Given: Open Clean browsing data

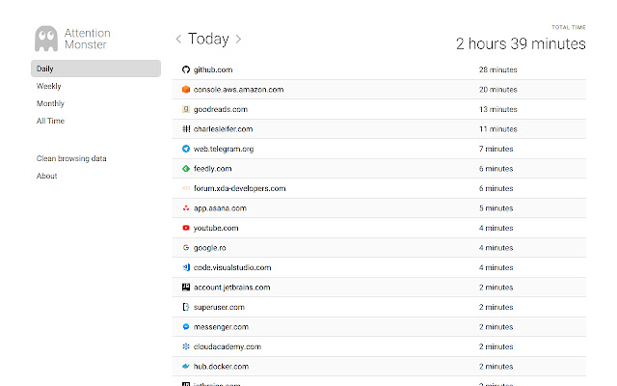Looking at the screenshot, I should pos(71,158).
